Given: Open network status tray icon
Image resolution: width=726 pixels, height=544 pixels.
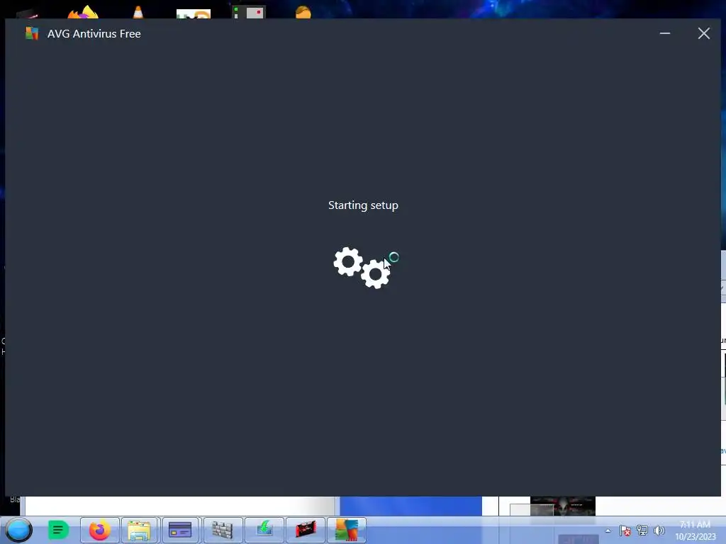Looking at the screenshot, I should [642, 531].
